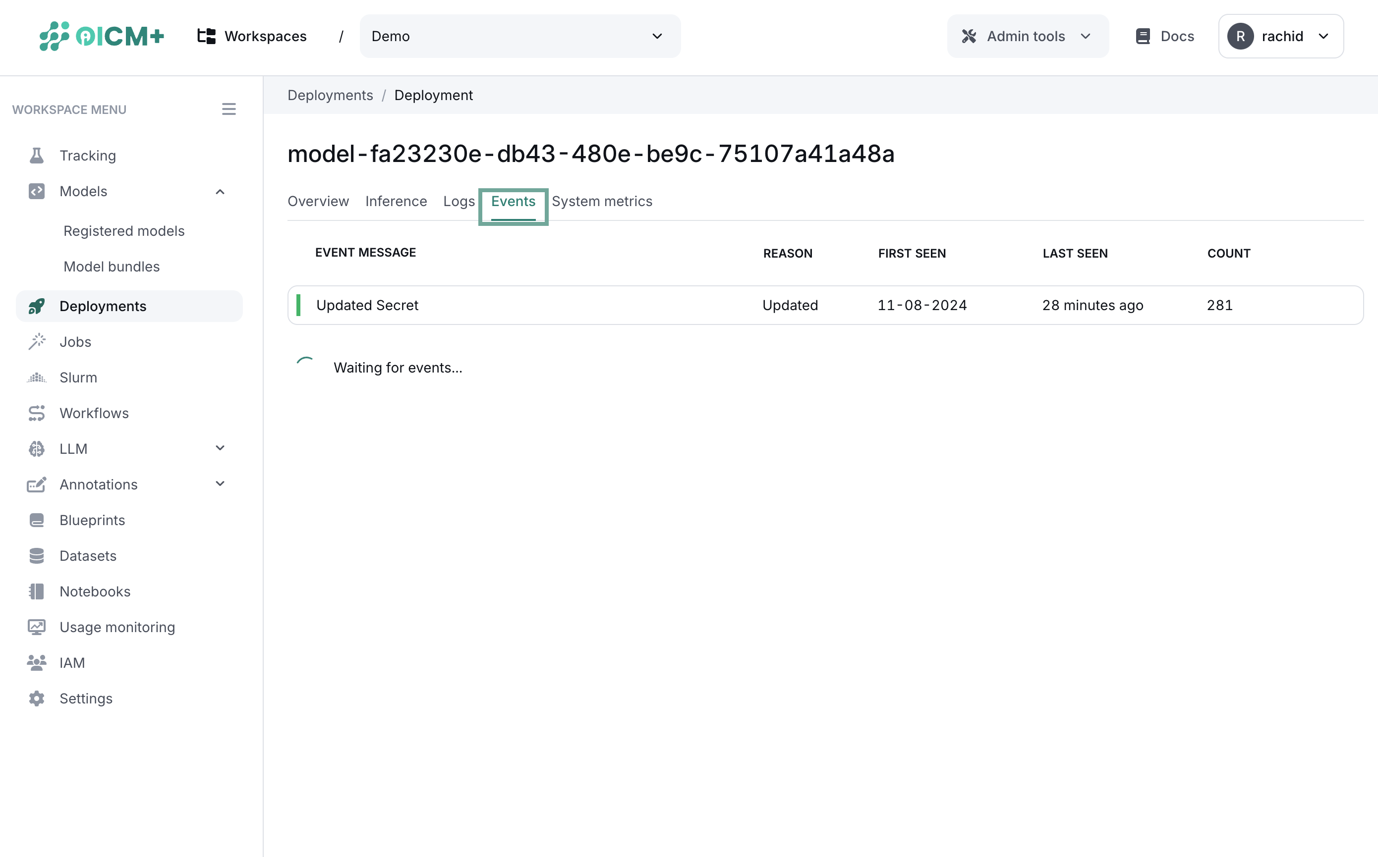Select the Tracking flask icon
Viewport: 1378px width, 857px height.
point(36,156)
